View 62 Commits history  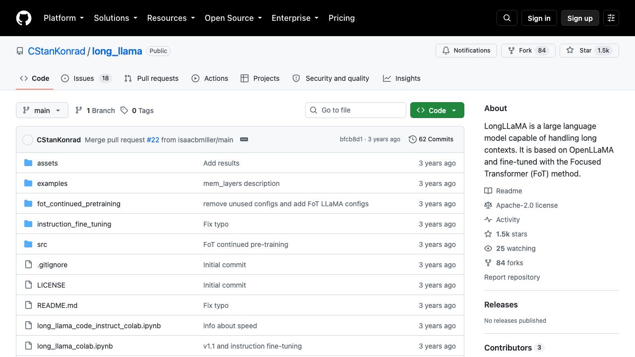tap(431, 139)
